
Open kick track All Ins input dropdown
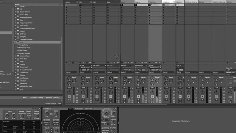(86, 65)
